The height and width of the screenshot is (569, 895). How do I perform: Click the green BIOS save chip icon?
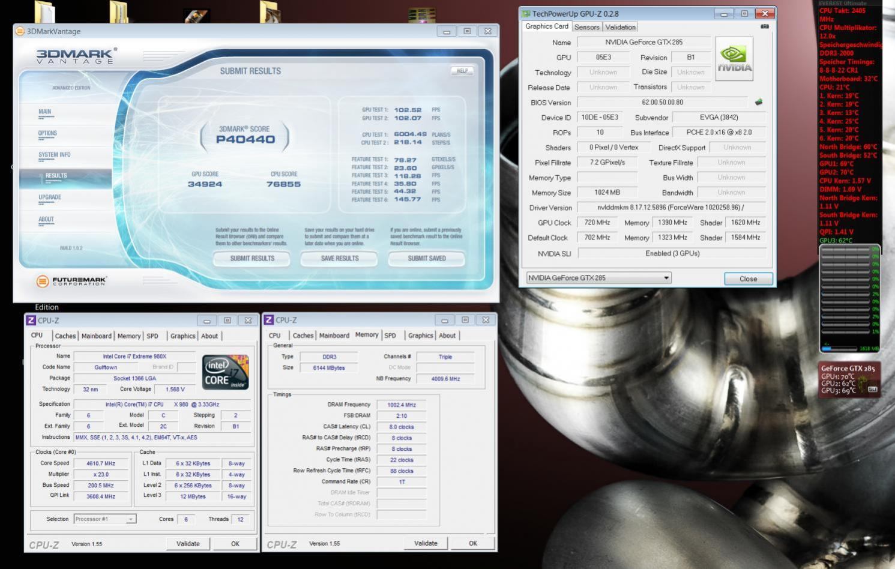click(x=759, y=102)
